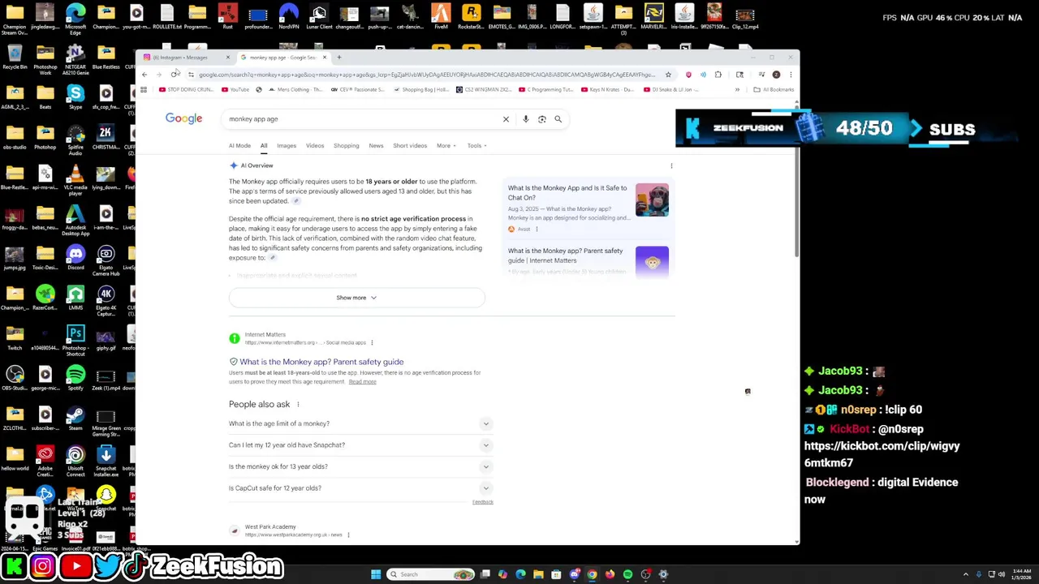Image resolution: width=1039 pixels, height=584 pixels.
Task: Open 'What is the Monkey App? Parent safety guide' result
Action: click(321, 362)
